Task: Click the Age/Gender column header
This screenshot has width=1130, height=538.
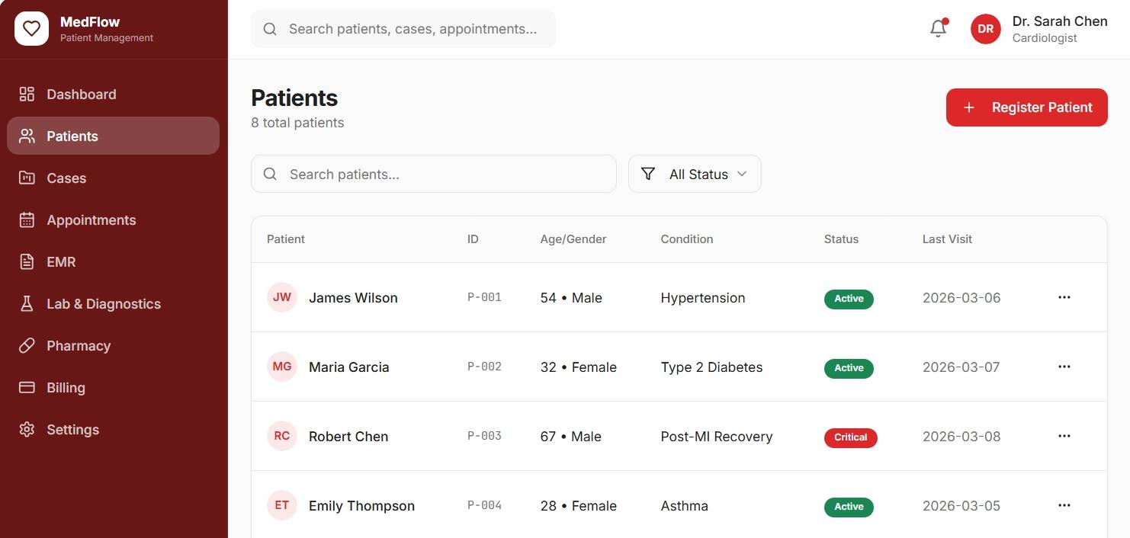Action: pos(573,239)
